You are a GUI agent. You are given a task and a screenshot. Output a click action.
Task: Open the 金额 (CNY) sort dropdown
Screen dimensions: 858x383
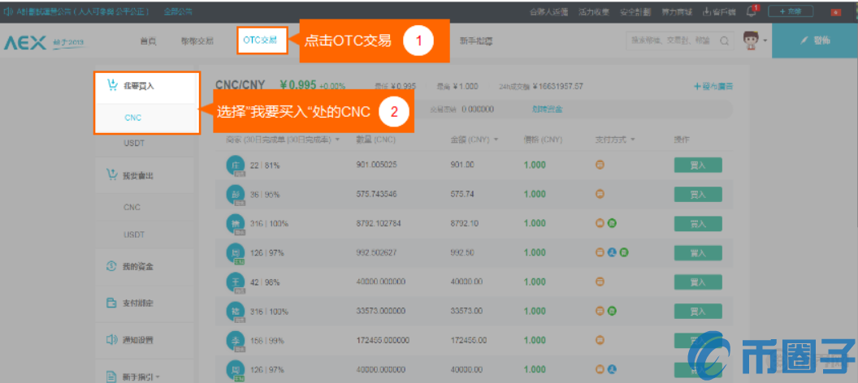click(x=496, y=140)
